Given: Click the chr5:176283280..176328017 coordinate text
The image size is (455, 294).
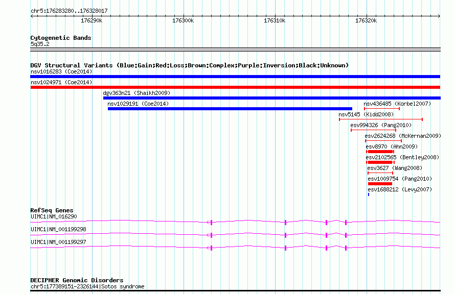Looking at the screenshot, I should point(69,11).
